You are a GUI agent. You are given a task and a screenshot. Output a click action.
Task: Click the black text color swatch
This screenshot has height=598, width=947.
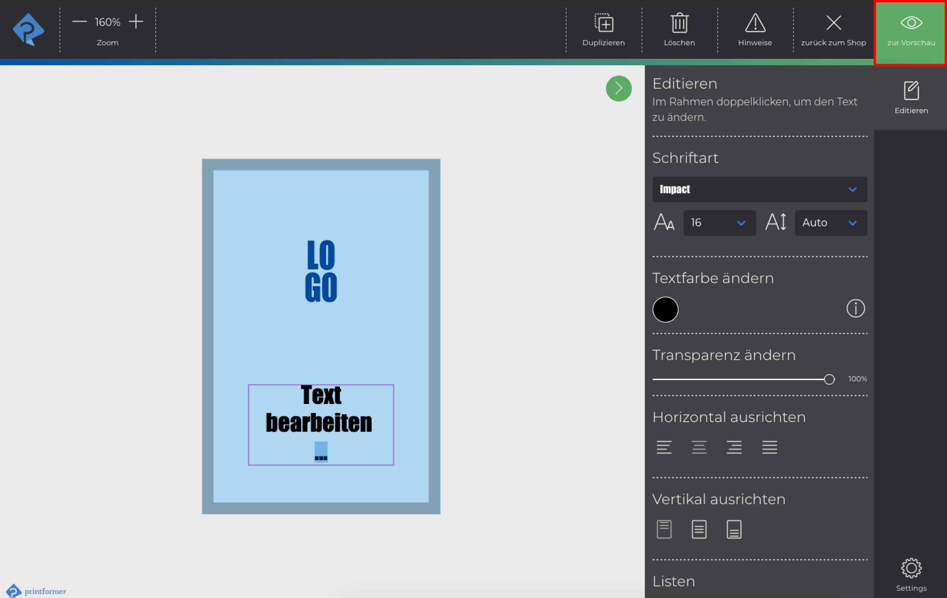(665, 309)
